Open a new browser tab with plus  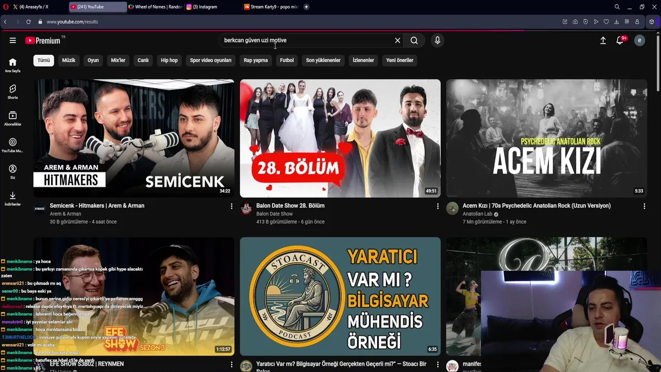pos(306,7)
